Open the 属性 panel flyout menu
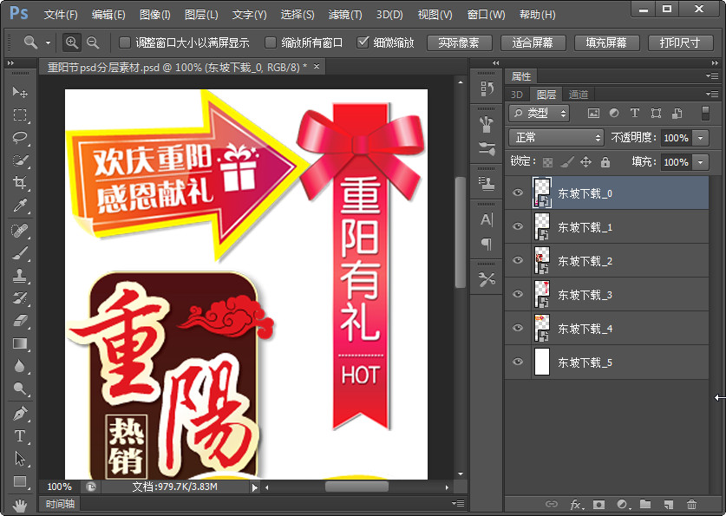The width and height of the screenshot is (726, 516). (713, 76)
